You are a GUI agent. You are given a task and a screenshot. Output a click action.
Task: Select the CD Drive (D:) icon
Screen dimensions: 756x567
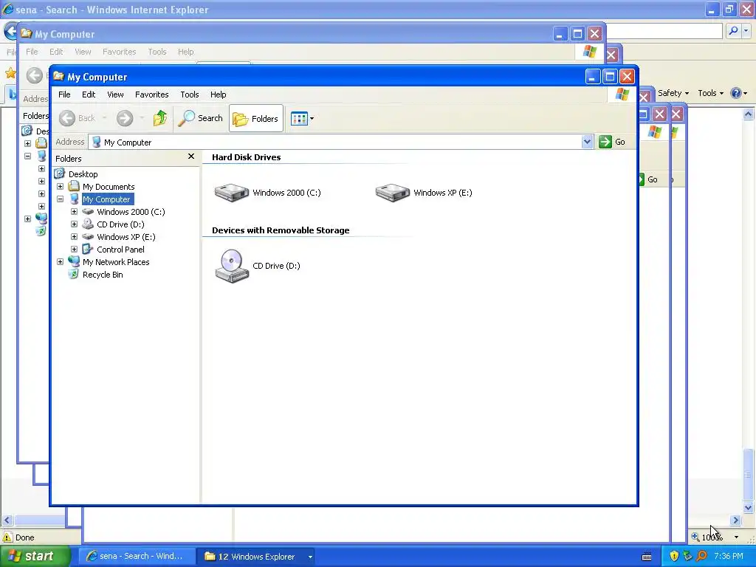(x=231, y=266)
